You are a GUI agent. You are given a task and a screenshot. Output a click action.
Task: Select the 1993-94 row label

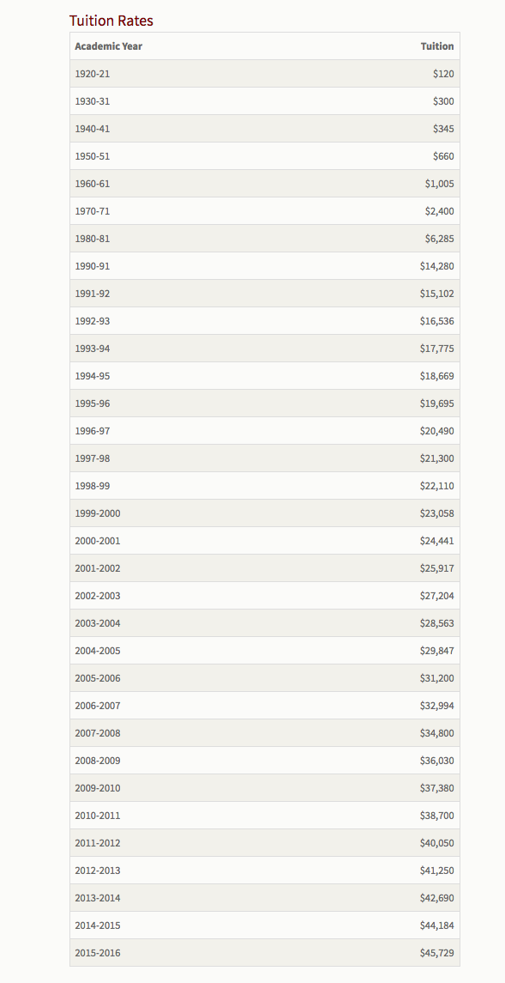tap(92, 349)
